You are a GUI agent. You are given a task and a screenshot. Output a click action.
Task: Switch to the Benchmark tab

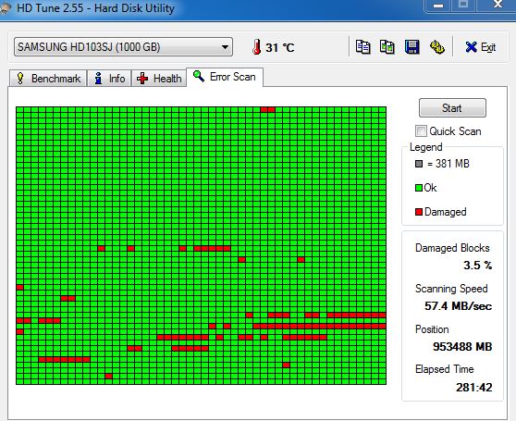(x=48, y=79)
